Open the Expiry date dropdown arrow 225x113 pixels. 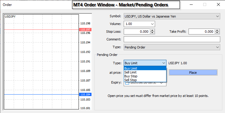pyautogui.click(x=161, y=83)
